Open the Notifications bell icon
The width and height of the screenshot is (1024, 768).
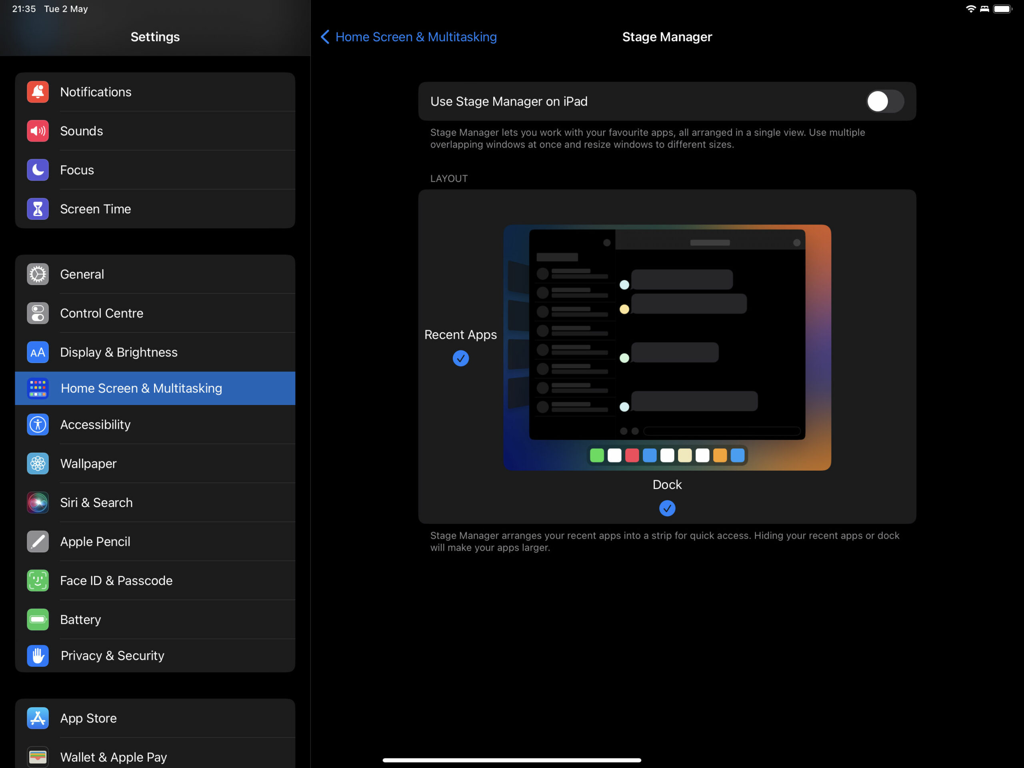coord(38,92)
